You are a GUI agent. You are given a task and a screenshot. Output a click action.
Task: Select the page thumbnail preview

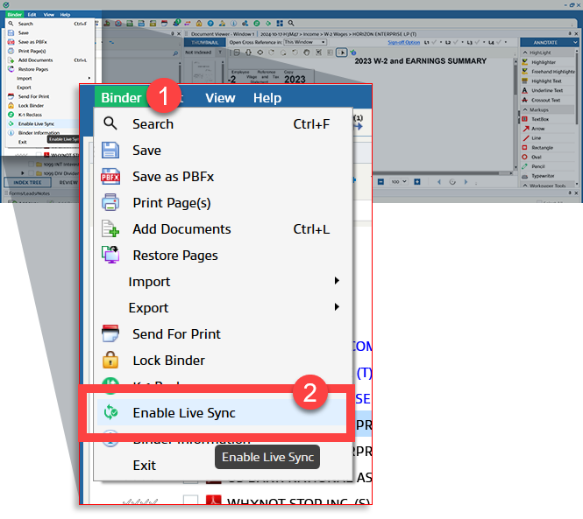(203, 73)
